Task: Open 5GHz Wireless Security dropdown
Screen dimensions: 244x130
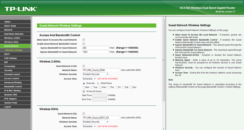Action: pyautogui.click(x=95, y=122)
